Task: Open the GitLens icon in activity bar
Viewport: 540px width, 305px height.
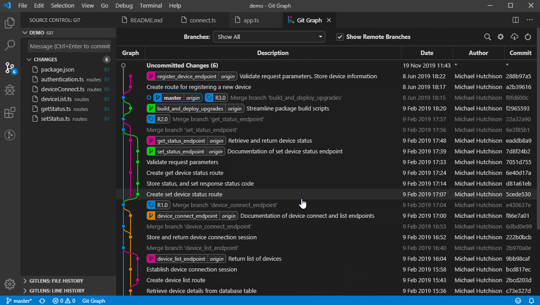Action: pyautogui.click(x=10, y=135)
